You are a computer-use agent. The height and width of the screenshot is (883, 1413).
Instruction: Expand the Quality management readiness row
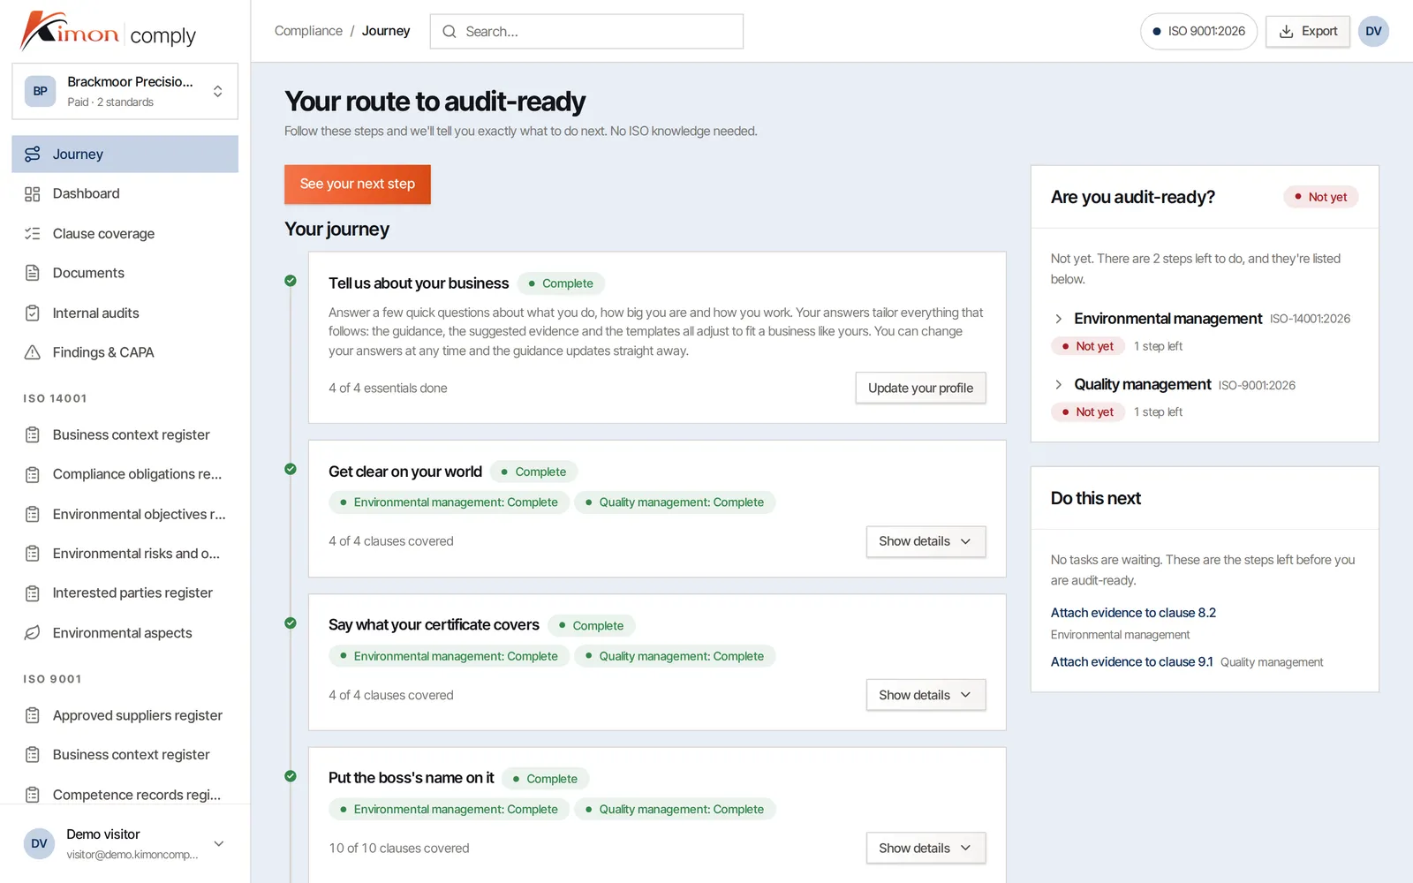click(1058, 384)
